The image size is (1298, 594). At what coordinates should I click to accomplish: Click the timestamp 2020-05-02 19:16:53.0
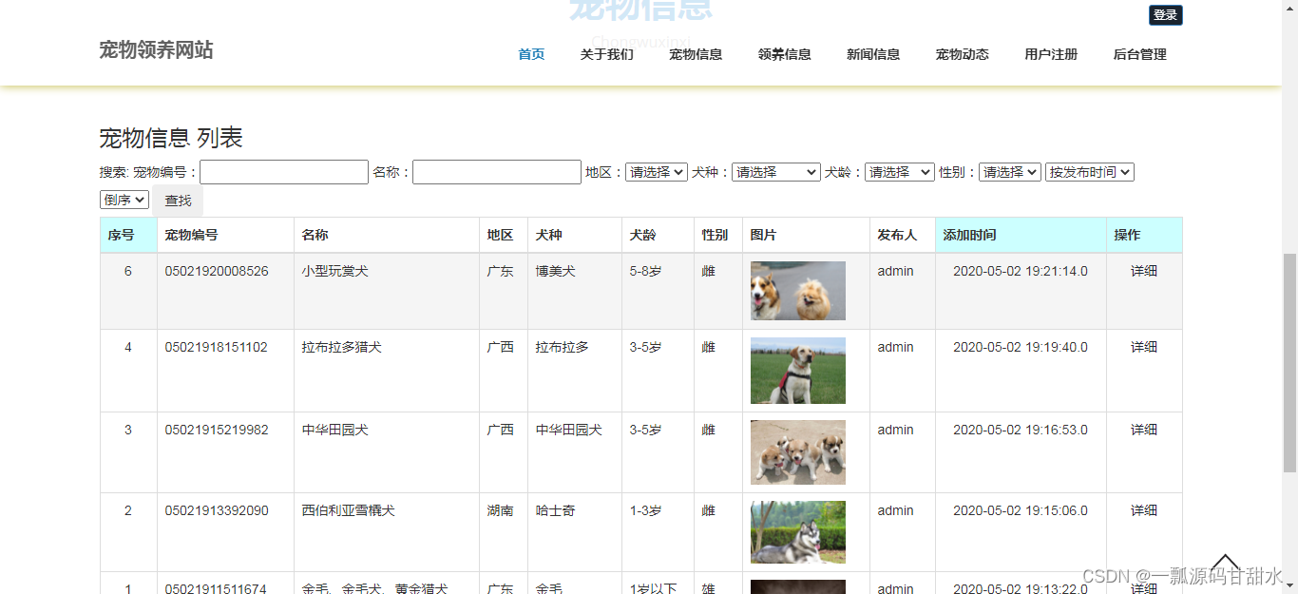(x=1021, y=430)
